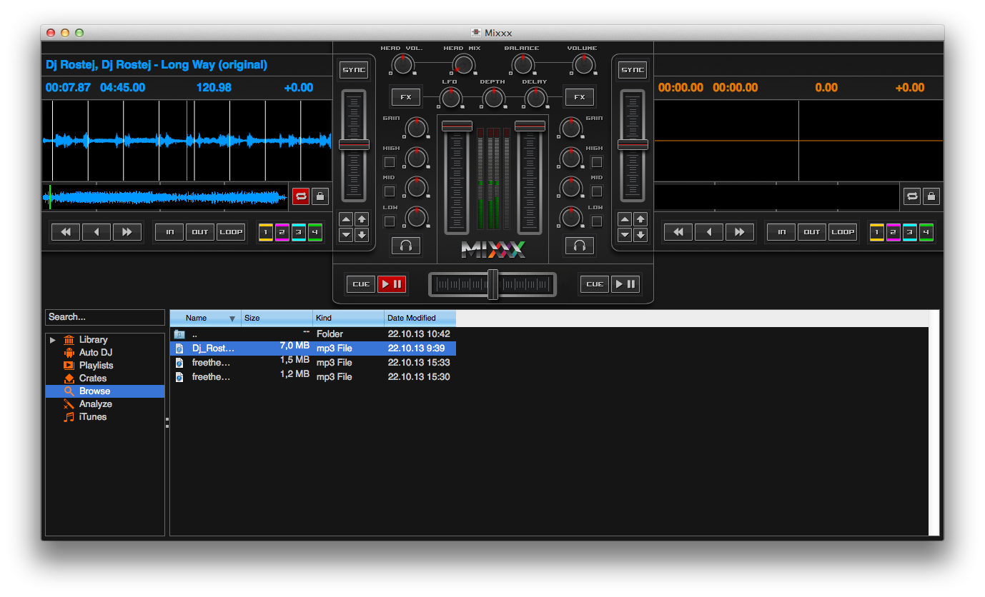The image size is (985, 597).
Task: Click the right channel Gain knob
Action: pyautogui.click(x=570, y=129)
